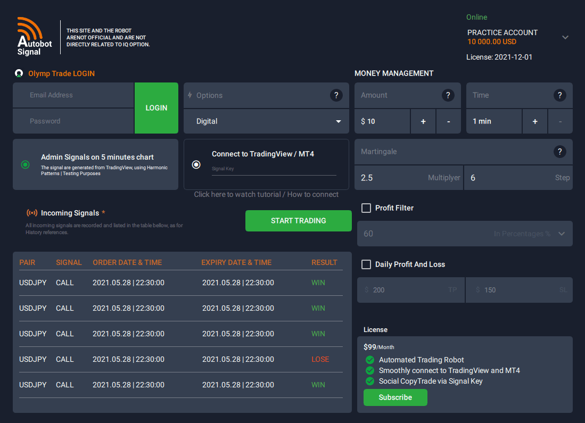Click the EXPIRY DATE & TIME header

(236, 263)
